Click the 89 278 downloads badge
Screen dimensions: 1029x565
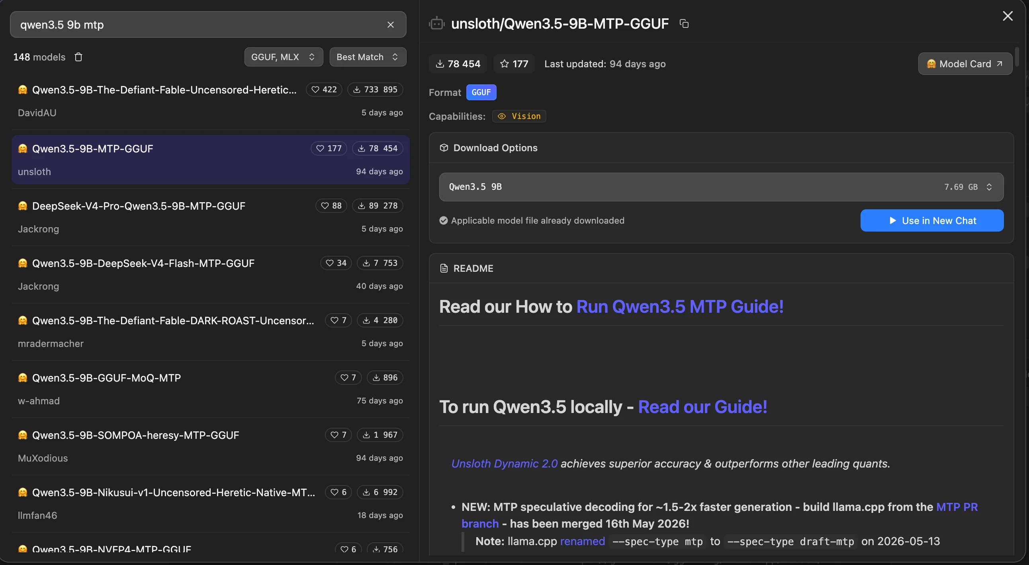click(x=378, y=206)
